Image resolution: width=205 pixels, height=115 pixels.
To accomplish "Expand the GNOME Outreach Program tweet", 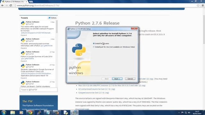I will tap(24, 35).
